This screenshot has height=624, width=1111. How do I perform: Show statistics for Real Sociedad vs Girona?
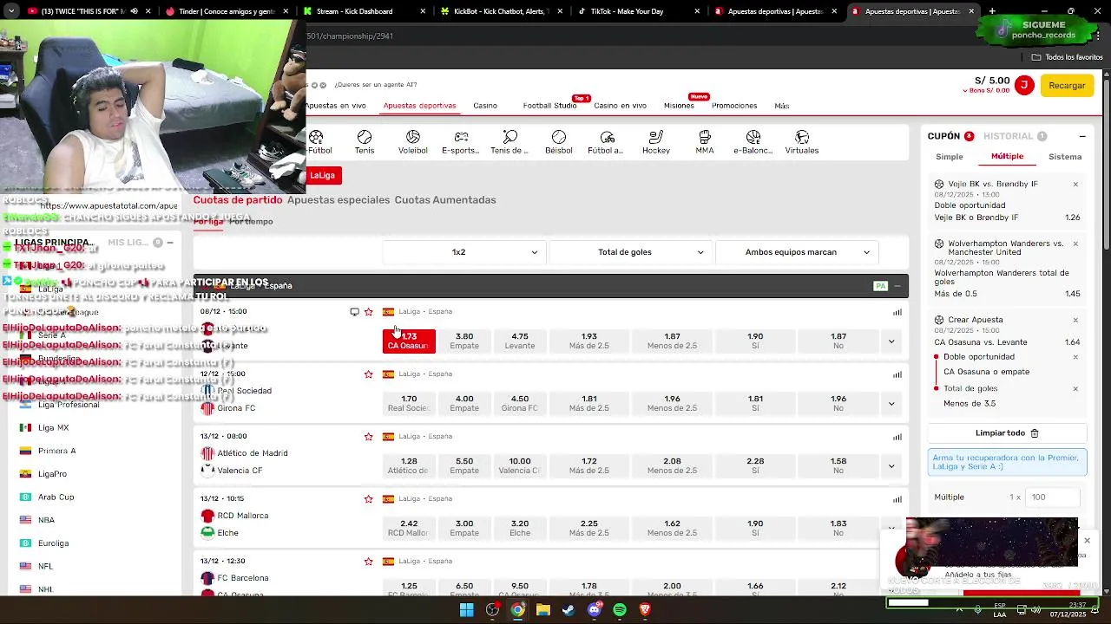tap(897, 374)
